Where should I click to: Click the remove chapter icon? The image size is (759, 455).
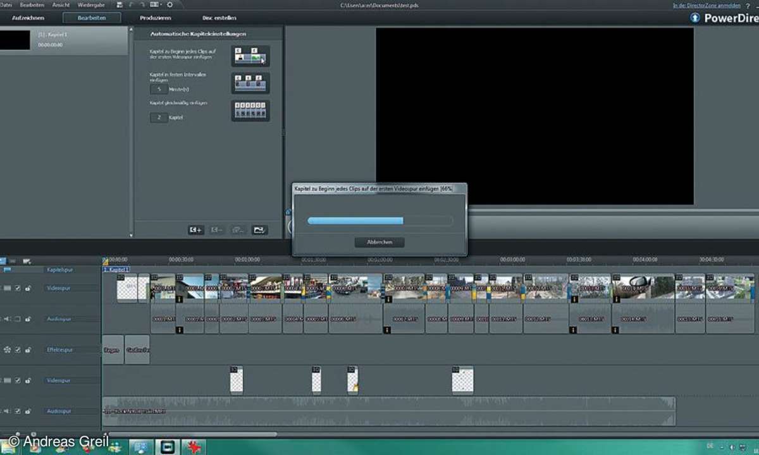[216, 230]
